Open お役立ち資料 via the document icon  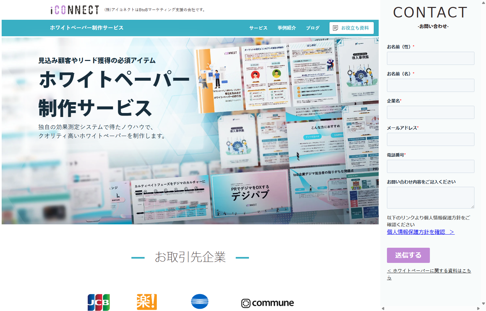tap(351, 28)
